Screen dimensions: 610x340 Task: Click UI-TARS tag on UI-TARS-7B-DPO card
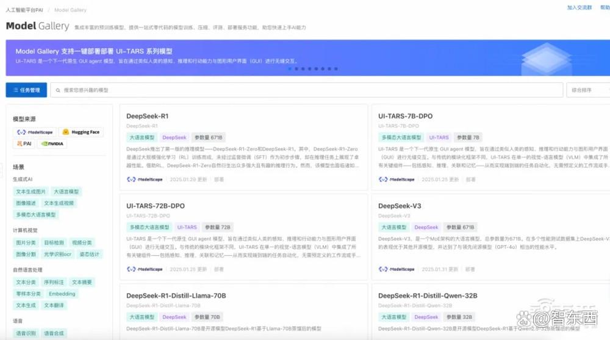(439, 137)
